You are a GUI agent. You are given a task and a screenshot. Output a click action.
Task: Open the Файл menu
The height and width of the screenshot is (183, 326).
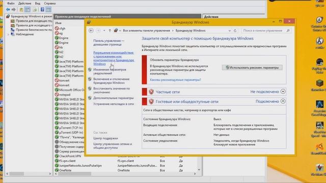11,4
